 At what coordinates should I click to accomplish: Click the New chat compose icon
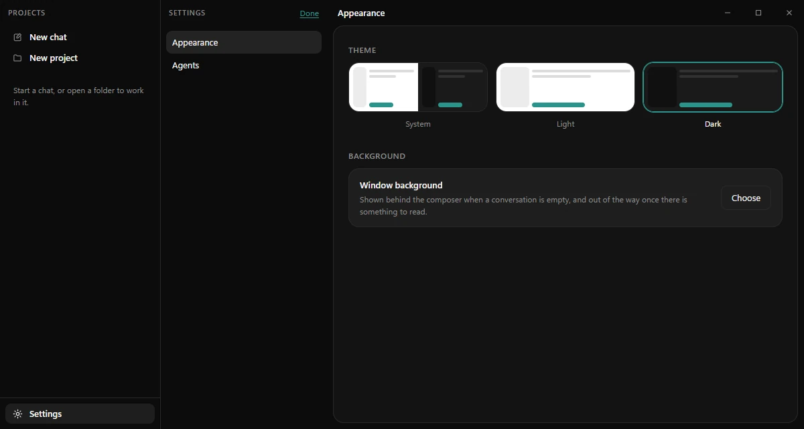tap(17, 37)
